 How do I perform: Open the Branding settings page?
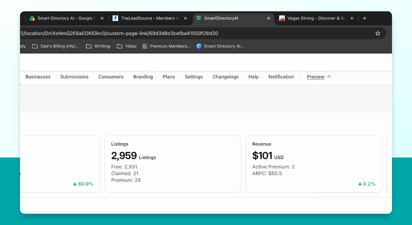pyautogui.click(x=143, y=77)
